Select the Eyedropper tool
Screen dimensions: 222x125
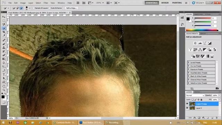4,36
